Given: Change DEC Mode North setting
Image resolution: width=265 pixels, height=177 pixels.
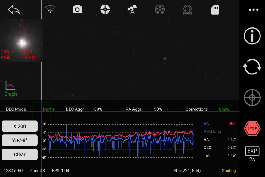Looking at the screenshot, I should (48, 109).
